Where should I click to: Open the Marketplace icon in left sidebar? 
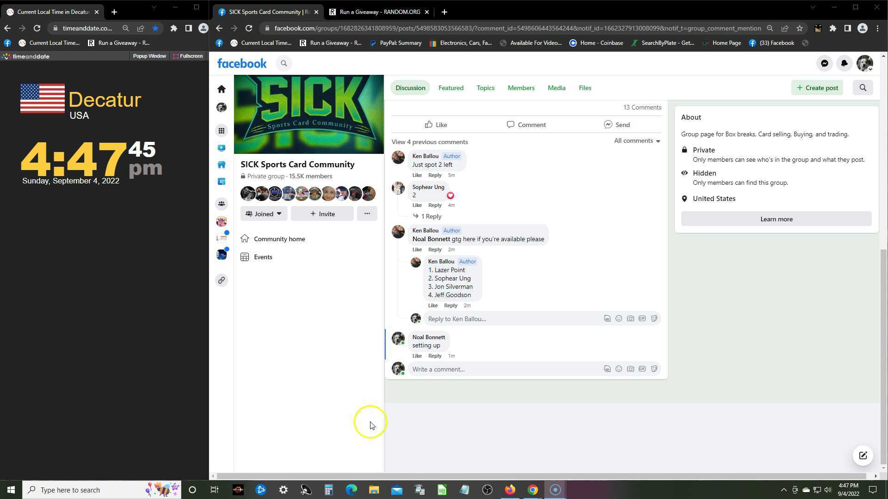(222, 165)
